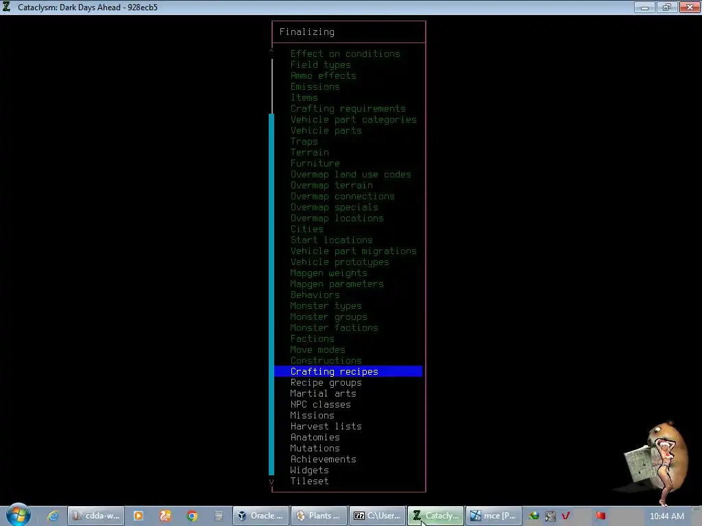Image resolution: width=702 pixels, height=526 pixels.
Task: Click the desktop hamster mascot widget
Action: [657, 463]
